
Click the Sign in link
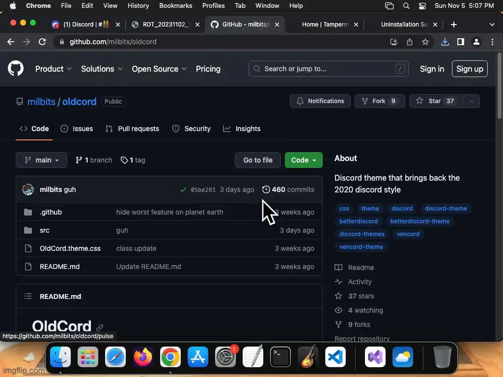tap(432, 69)
